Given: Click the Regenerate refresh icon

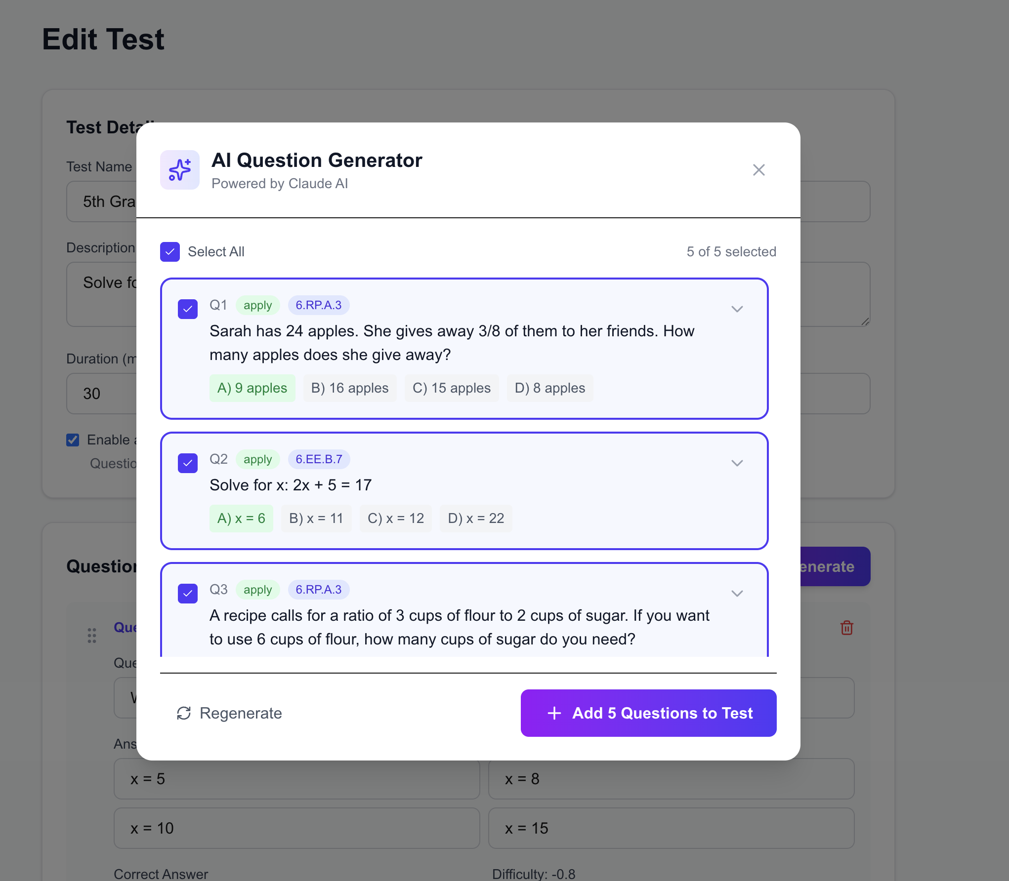Looking at the screenshot, I should [184, 713].
